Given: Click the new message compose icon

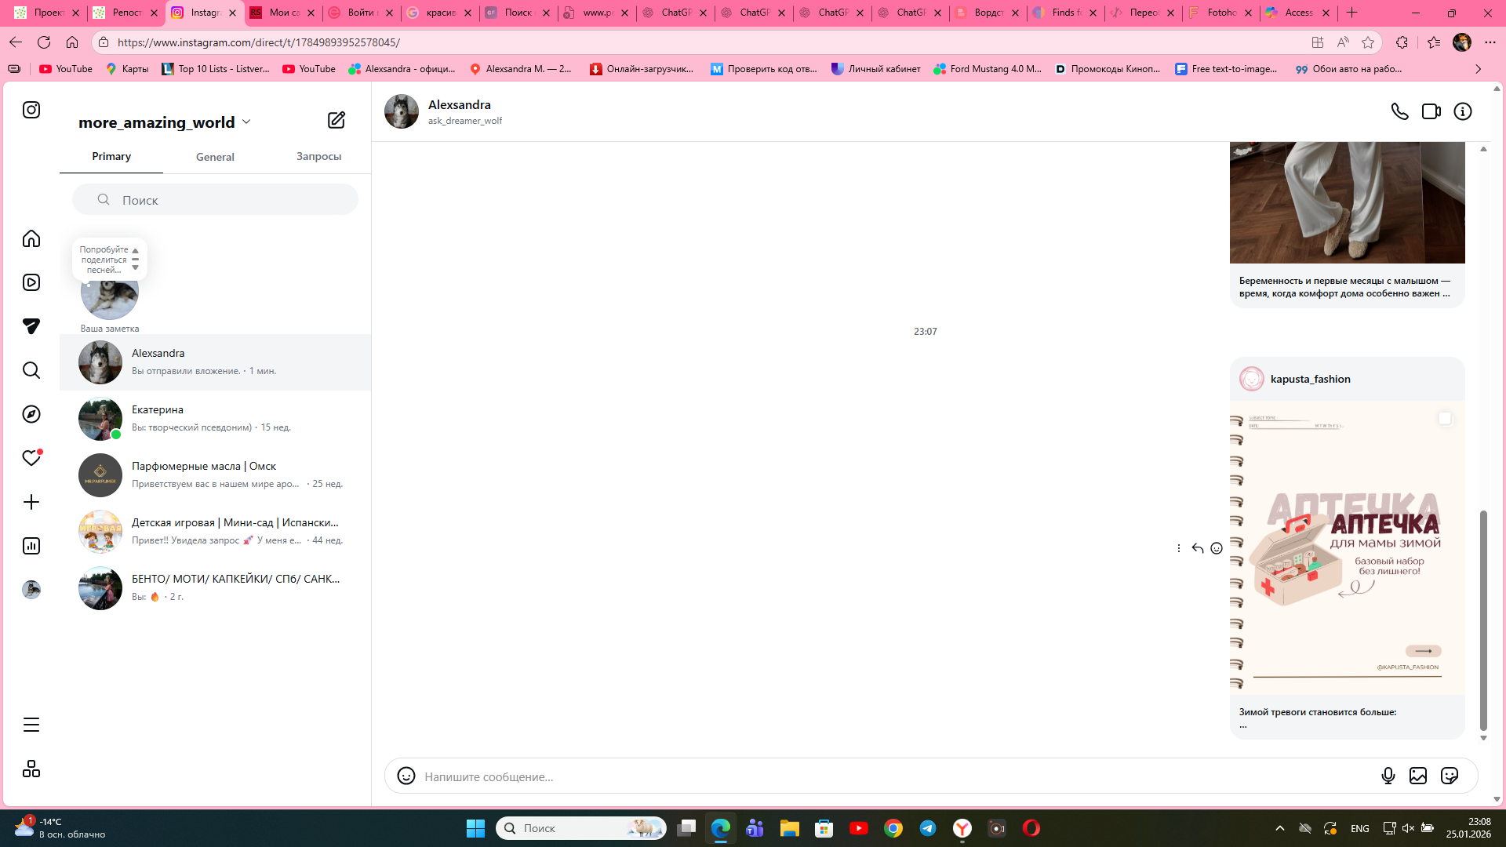Looking at the screenshot, I should click(336, 120).
